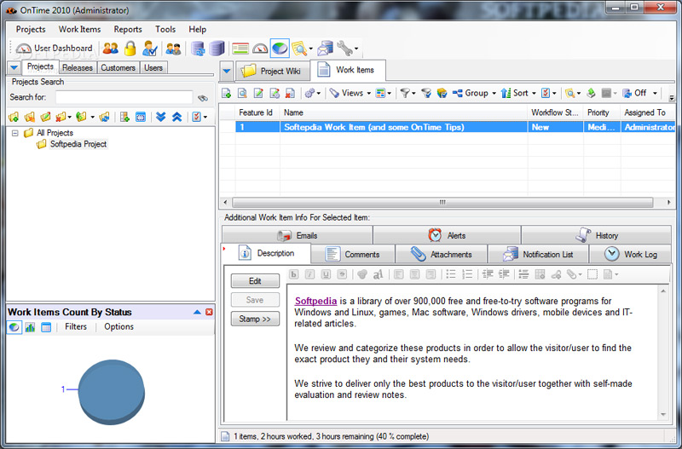Click the work items horizontal scrollbar
682x449 pixels.
point(442,203)
